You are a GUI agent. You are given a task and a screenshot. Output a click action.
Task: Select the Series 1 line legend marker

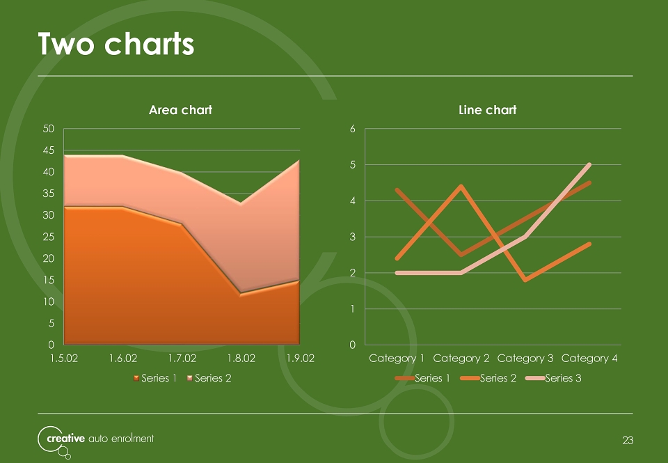[405, 378]
